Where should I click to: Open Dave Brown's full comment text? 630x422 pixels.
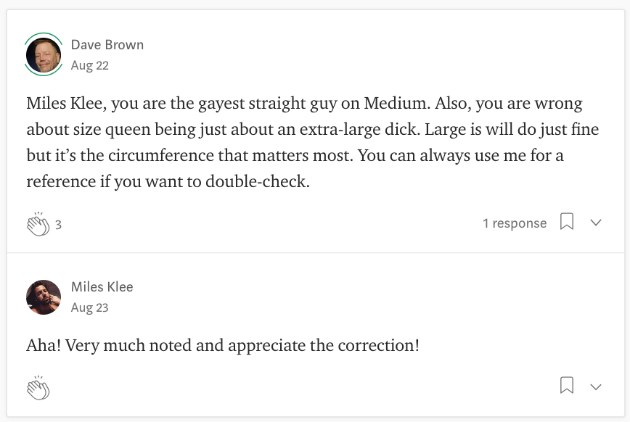click(313, 142)
